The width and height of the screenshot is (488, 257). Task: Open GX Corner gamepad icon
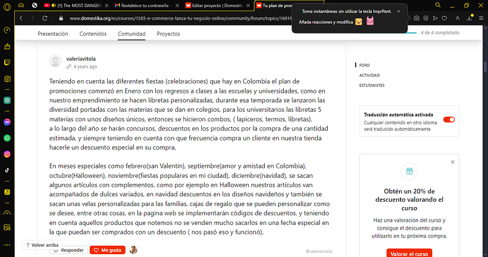coord(21,5)
